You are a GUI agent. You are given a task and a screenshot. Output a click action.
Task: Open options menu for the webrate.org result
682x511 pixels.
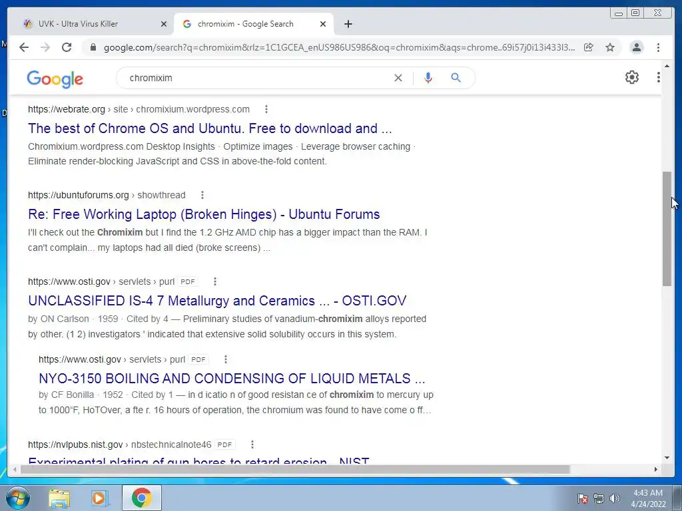266,110
